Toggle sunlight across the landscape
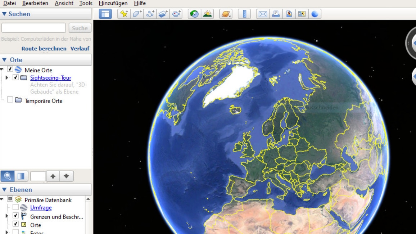 tap(207, 14)
